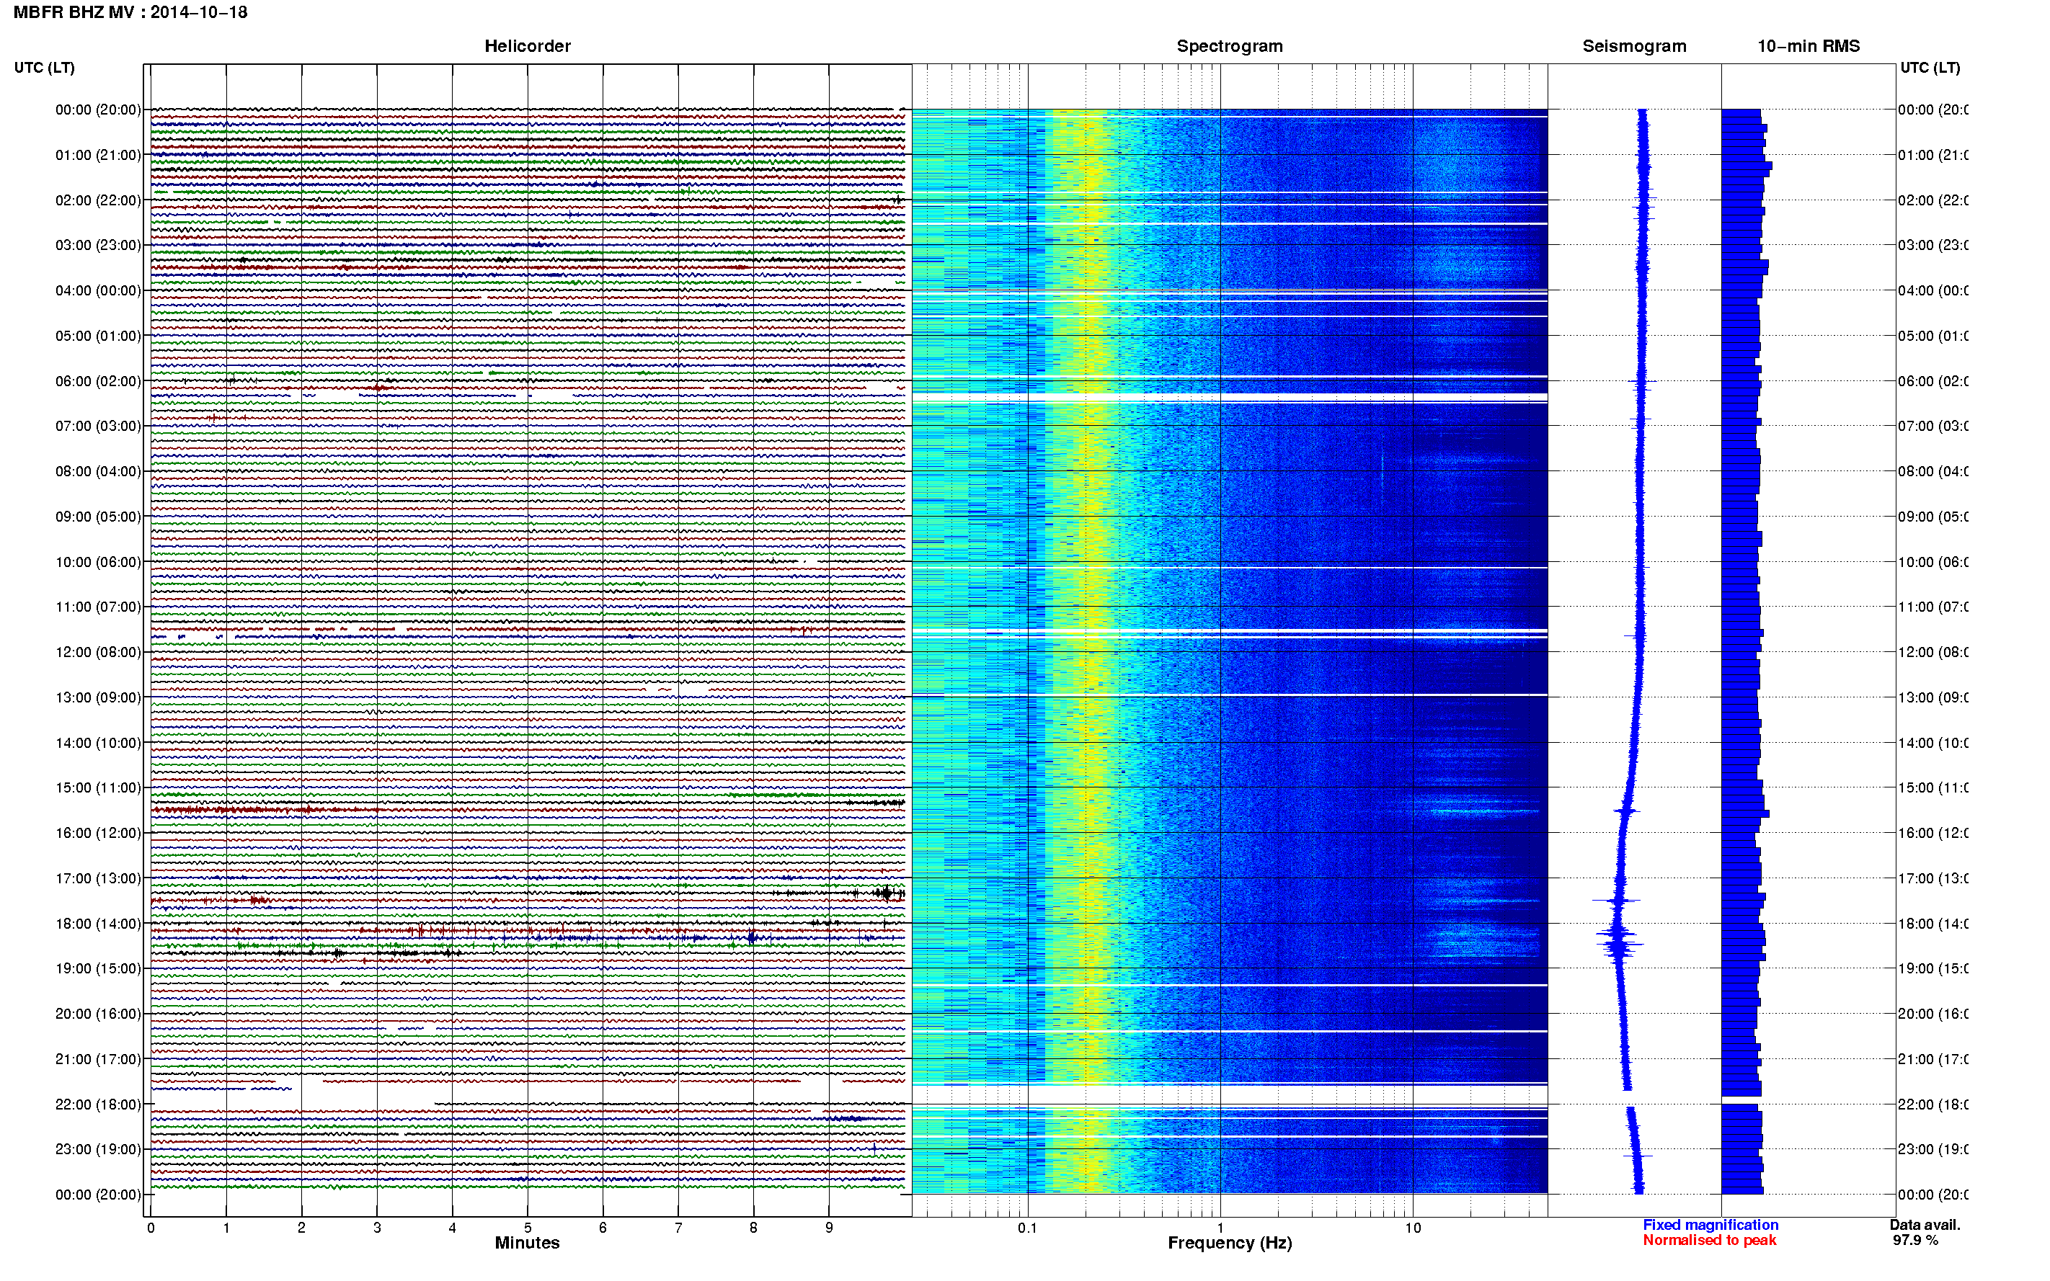
Task: Click the white data gap before 22:00 in spectrogram
Action: (x=1230, y=1094)
